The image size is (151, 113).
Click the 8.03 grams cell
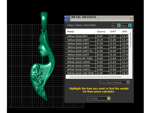(x=102, y=55)
